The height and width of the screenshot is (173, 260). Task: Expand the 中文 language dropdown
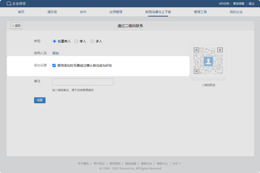177,164
